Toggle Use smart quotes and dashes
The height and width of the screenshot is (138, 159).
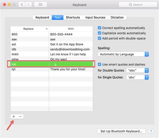(99, 64)
